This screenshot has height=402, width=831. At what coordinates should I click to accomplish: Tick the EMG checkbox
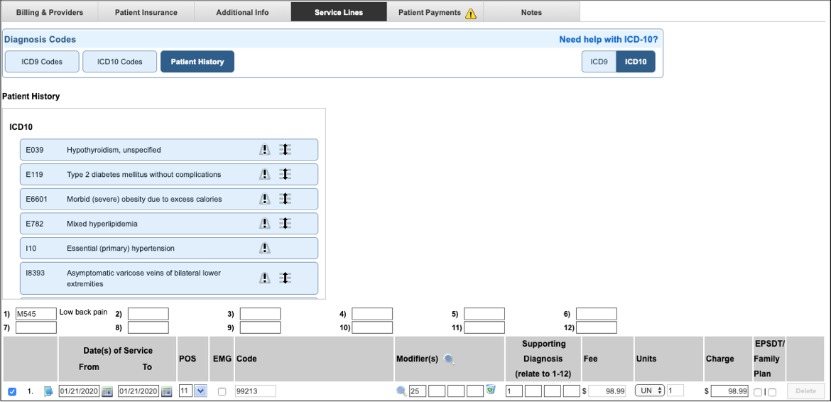coord(222,391)
